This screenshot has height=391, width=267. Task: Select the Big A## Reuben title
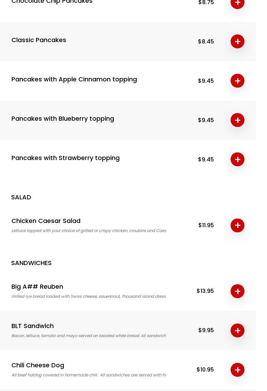[37, 287]
